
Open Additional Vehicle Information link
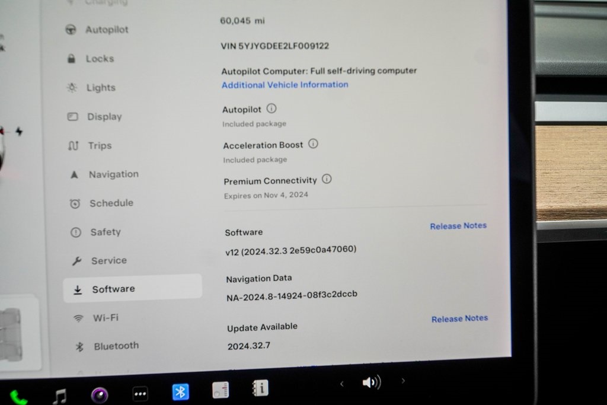point(285,85)
